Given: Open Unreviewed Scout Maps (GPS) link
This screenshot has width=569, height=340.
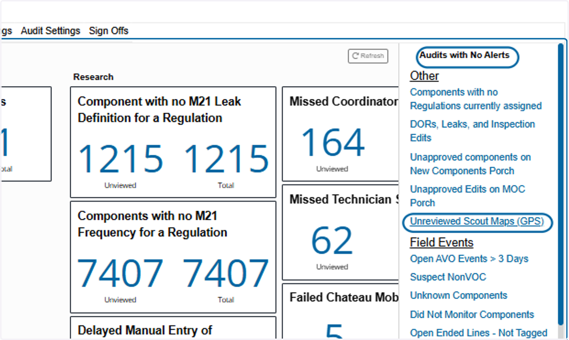Looking at the screenshot, I should pos(477,221).
